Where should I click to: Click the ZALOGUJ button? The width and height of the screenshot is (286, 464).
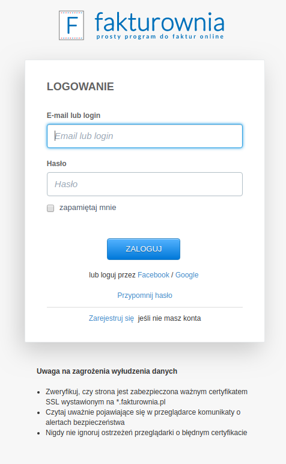click(x=144, y=249)
